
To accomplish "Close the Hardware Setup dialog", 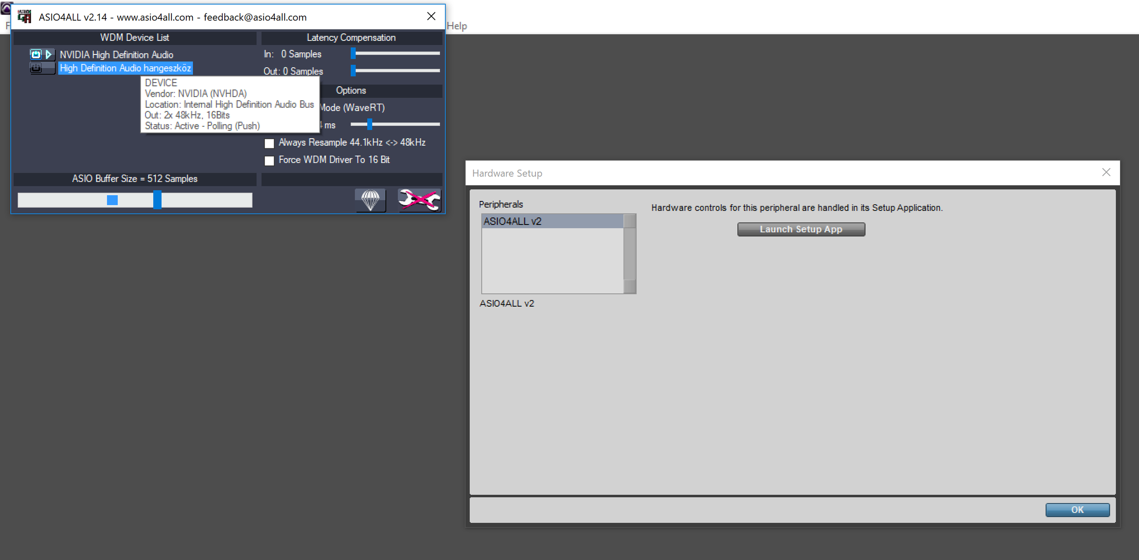I will [1106, 173].
